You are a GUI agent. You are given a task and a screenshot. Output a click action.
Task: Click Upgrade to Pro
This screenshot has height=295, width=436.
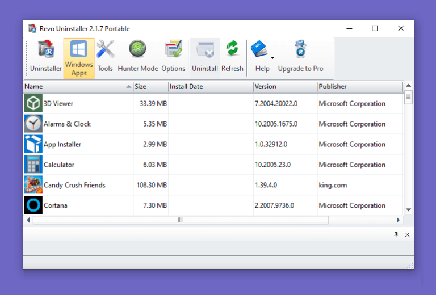(x=300, y=57)
